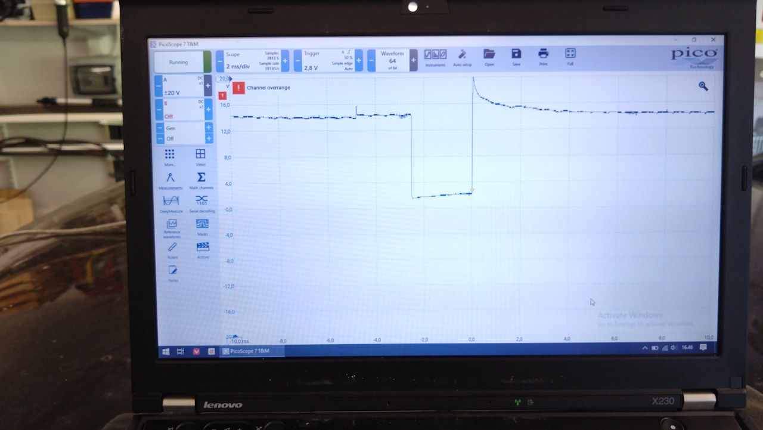Open the Masks tool
763x430 pixels.
pyautogui.click(x=202, y=226)
